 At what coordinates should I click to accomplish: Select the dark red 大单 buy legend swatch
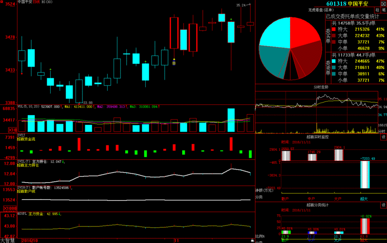(334, 35)
